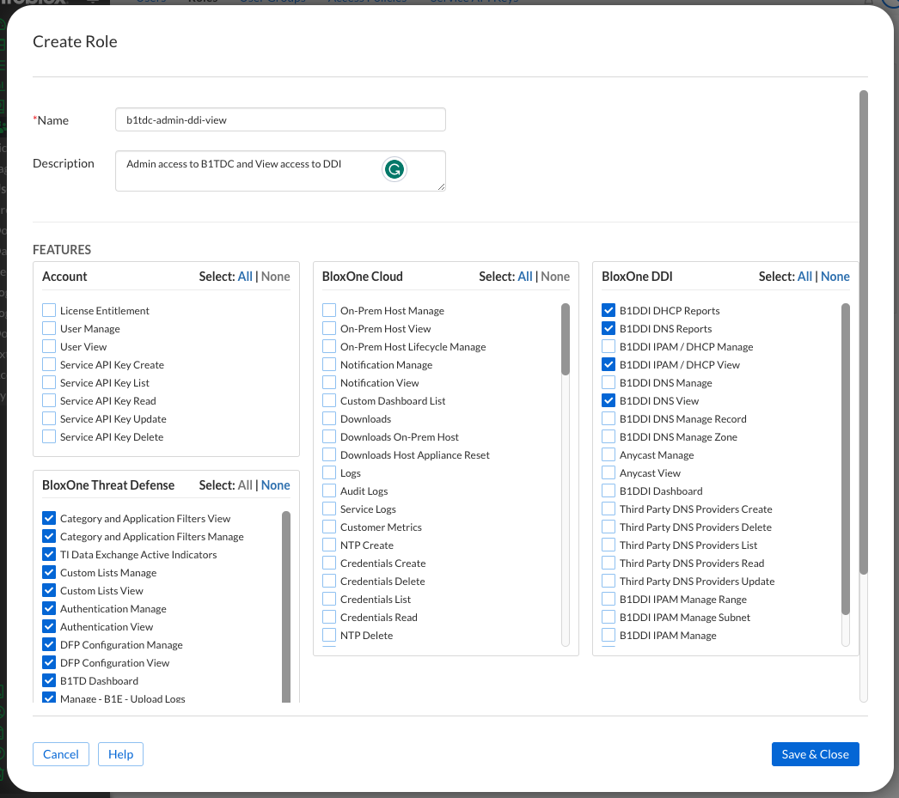
Task: Select None in BloxOne Threat Defense
Action: tap(275, 485)
